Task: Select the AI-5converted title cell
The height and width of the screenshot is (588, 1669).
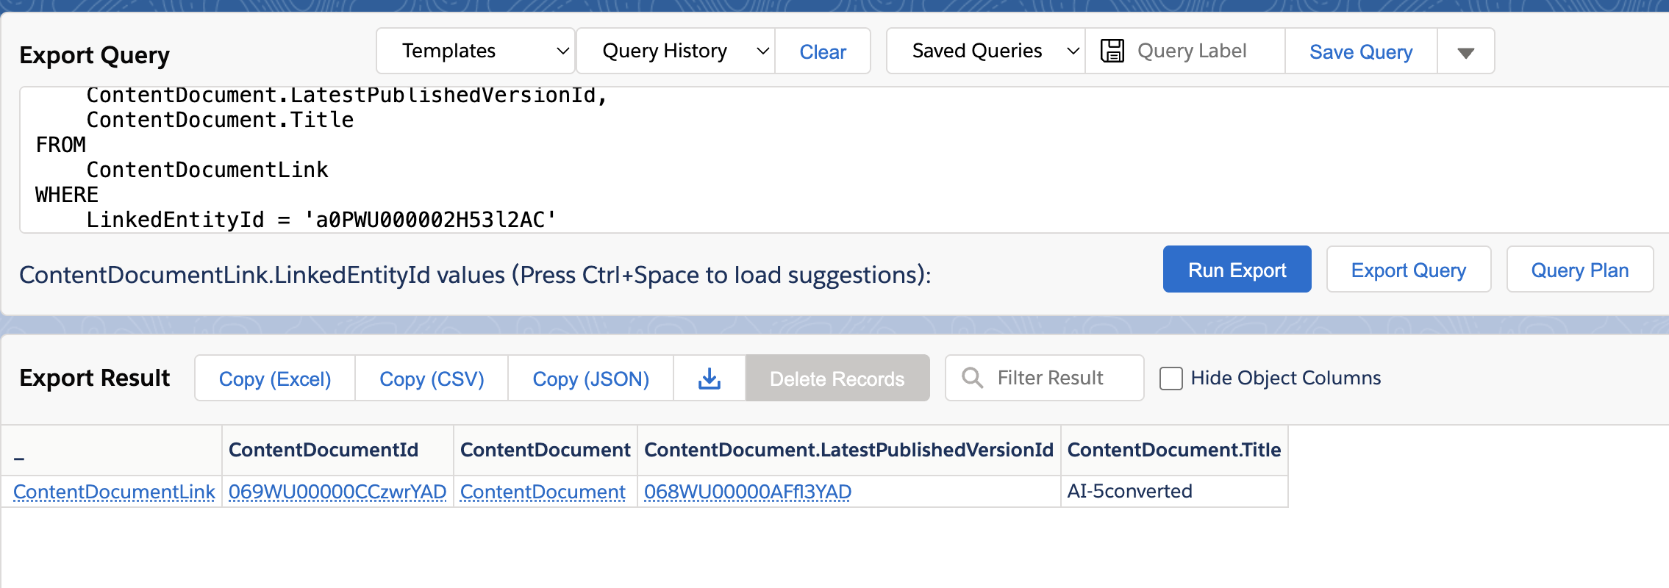Action: [1173, 491]
